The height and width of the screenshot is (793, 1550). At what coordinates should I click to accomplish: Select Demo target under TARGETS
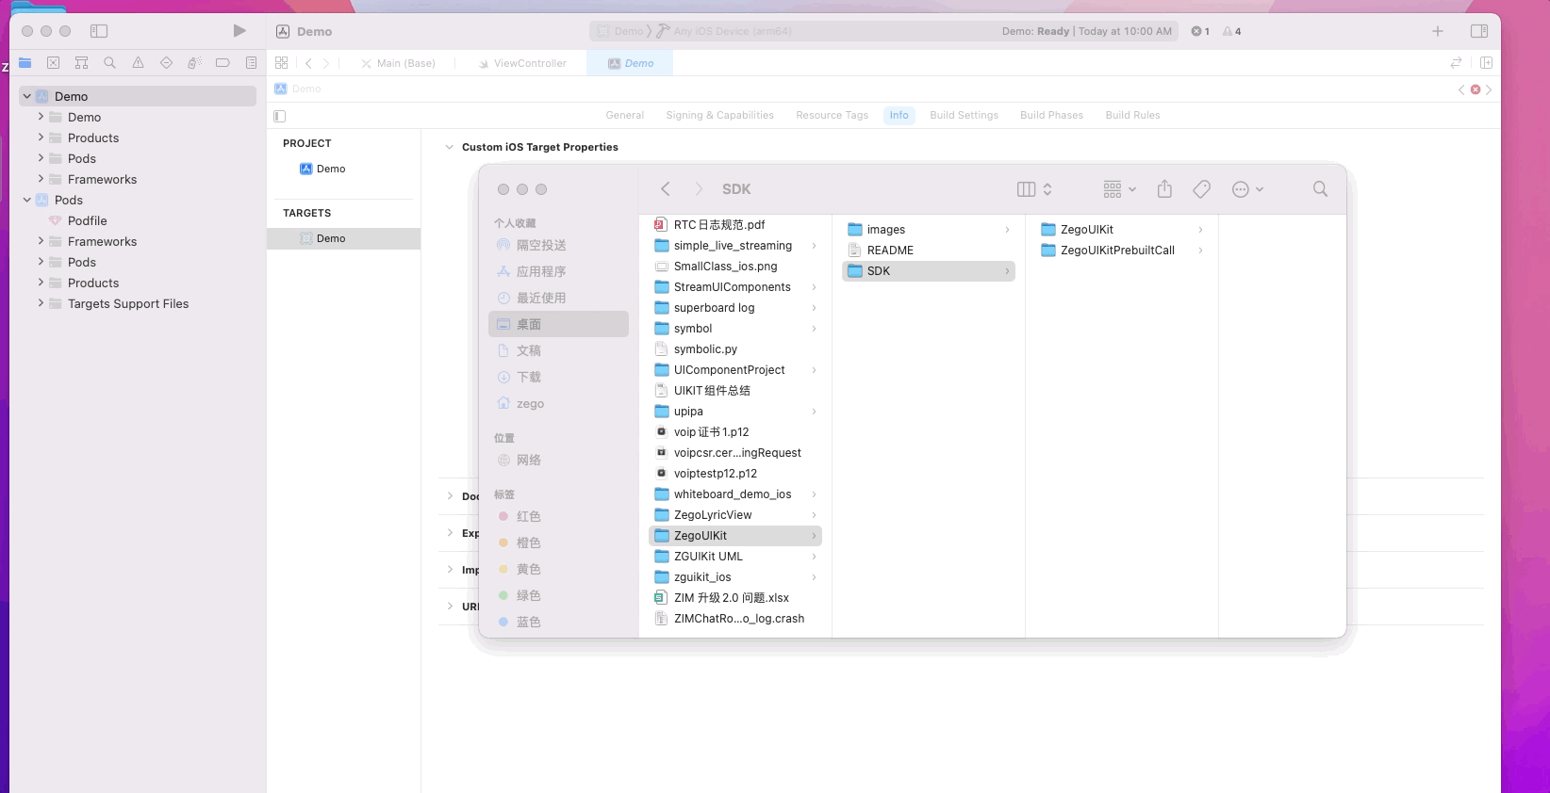coord(343,238)
